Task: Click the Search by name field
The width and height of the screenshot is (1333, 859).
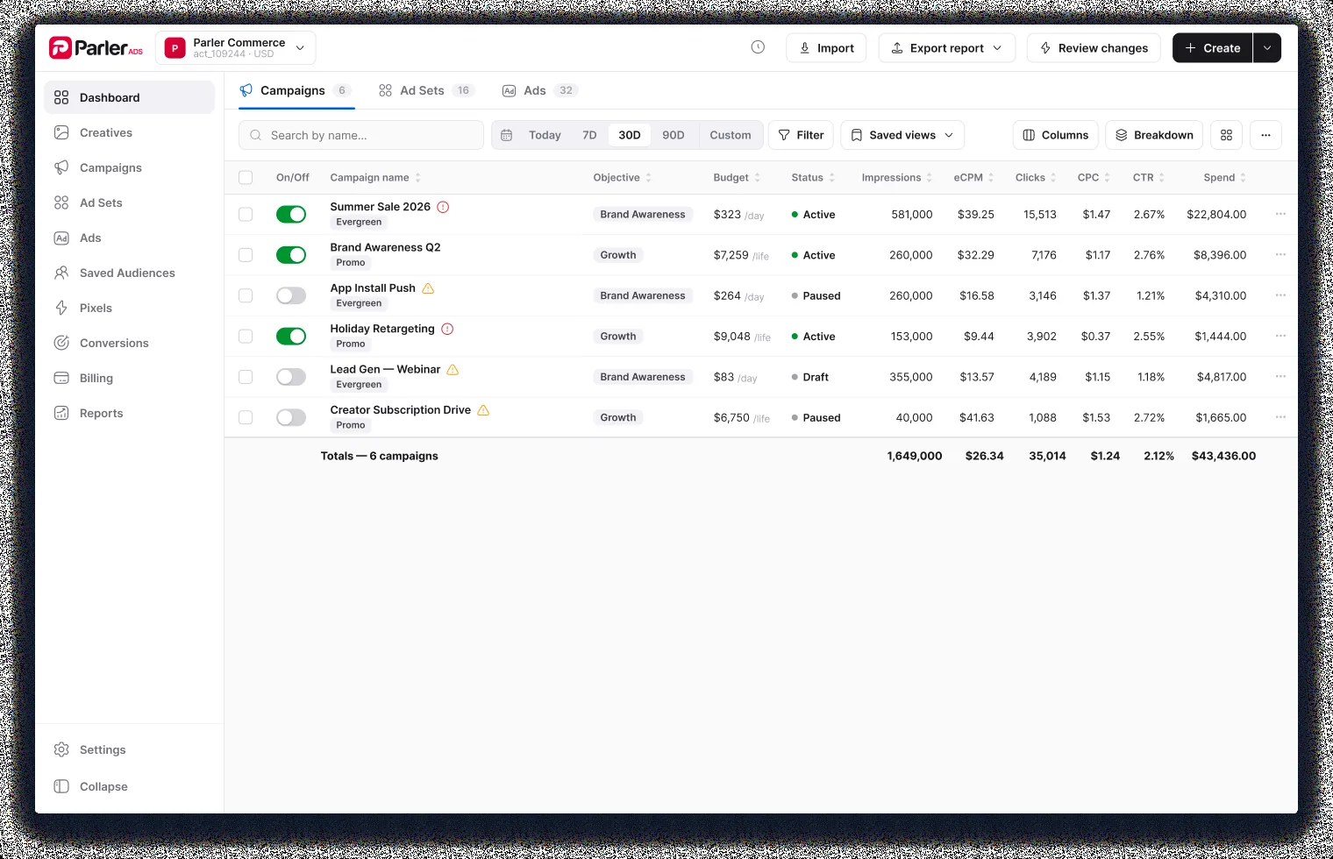Action: [x=361, y=135]
